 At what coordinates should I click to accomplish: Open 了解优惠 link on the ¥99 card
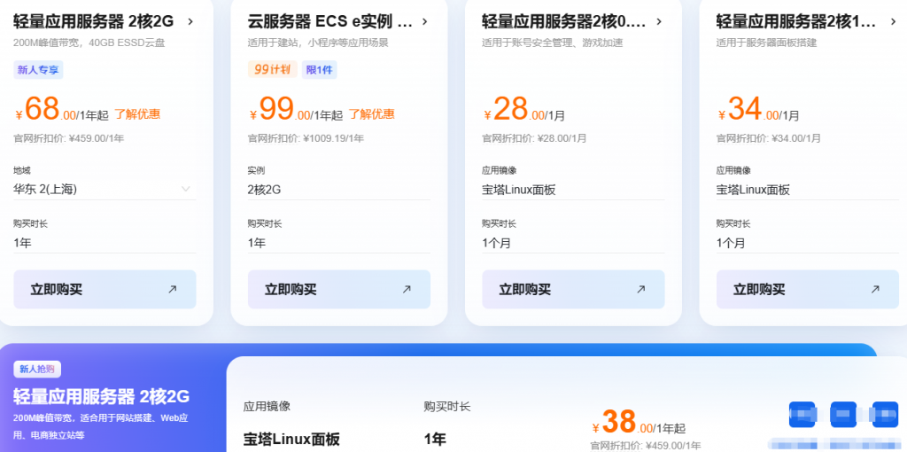point(371,114)
